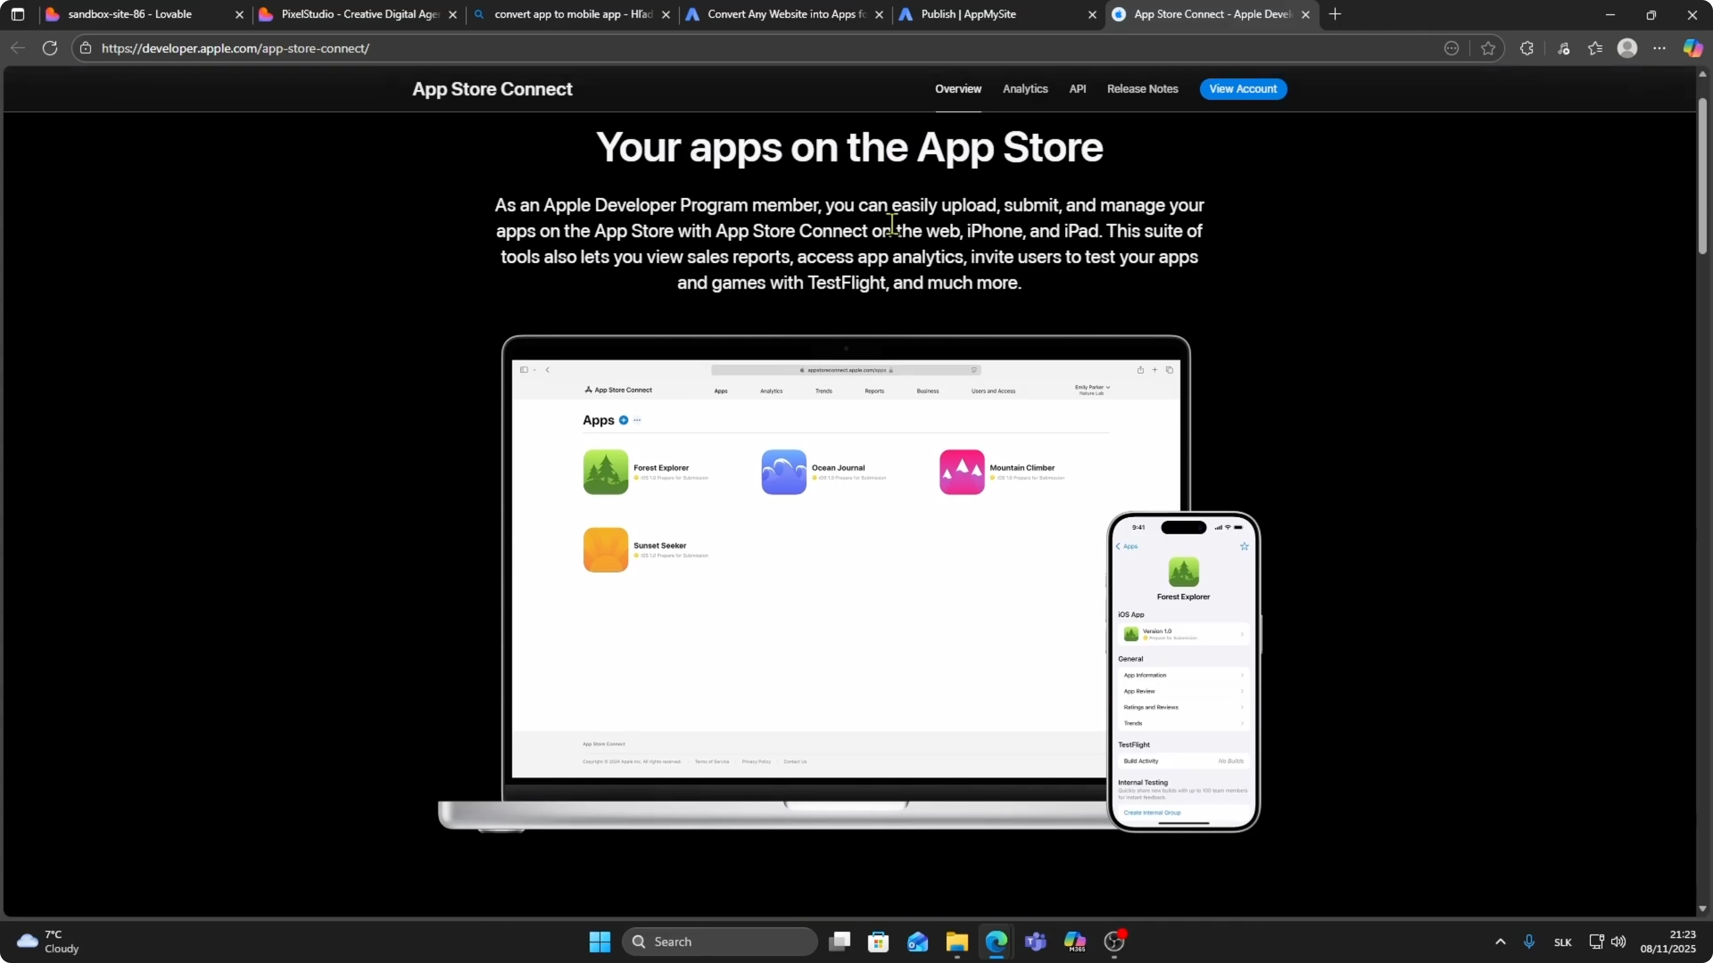Close the PixelStudio tab

tap(453, 14)
